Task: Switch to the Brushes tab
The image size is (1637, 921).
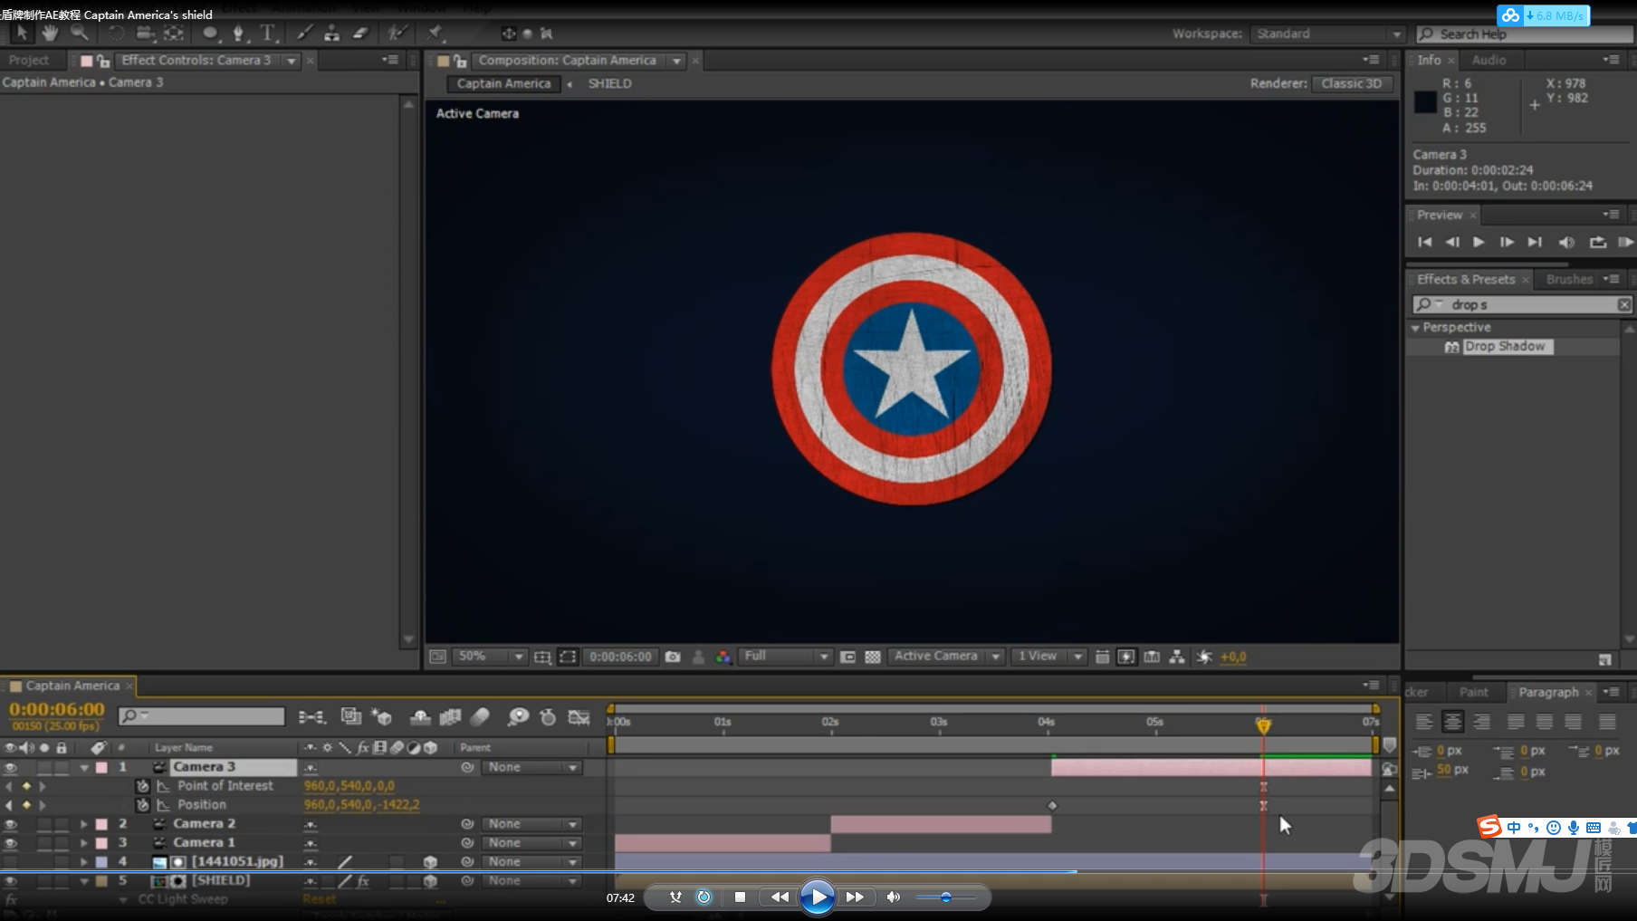Action: (1569, 279)
